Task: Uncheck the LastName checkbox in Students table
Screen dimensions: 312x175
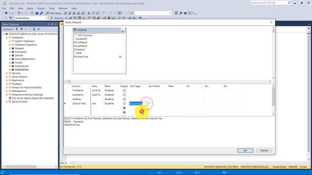Action: [75, 46]
